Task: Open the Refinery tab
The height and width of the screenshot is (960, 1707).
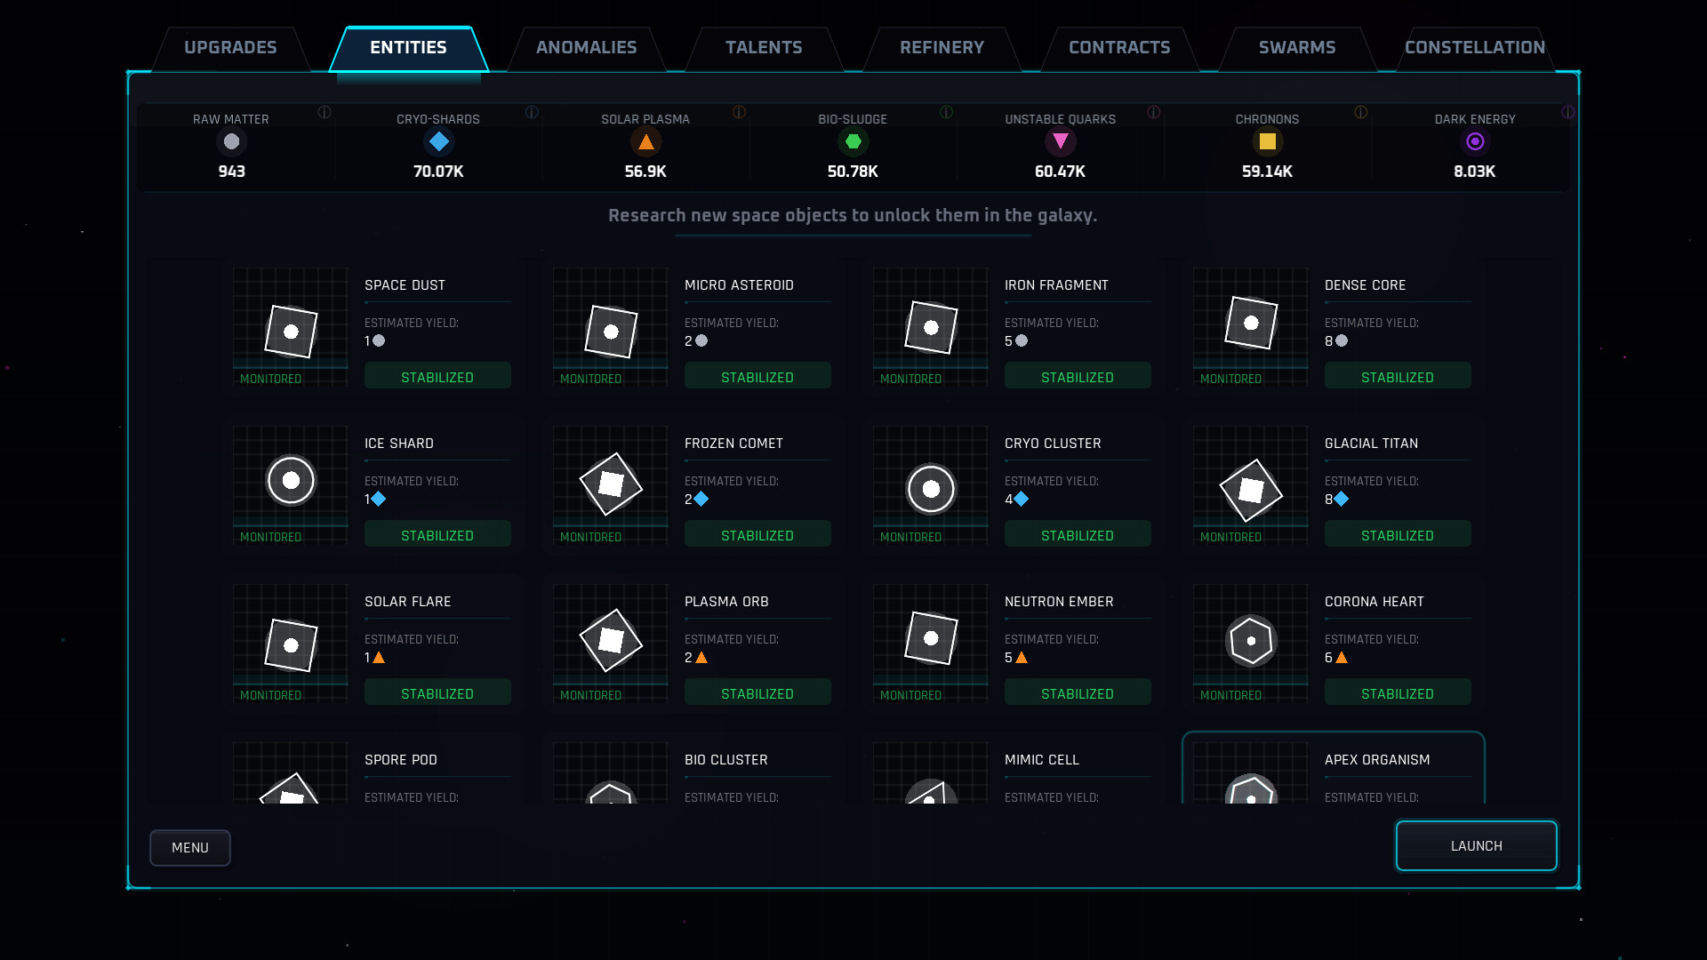Action: click(x=942, y=47)
